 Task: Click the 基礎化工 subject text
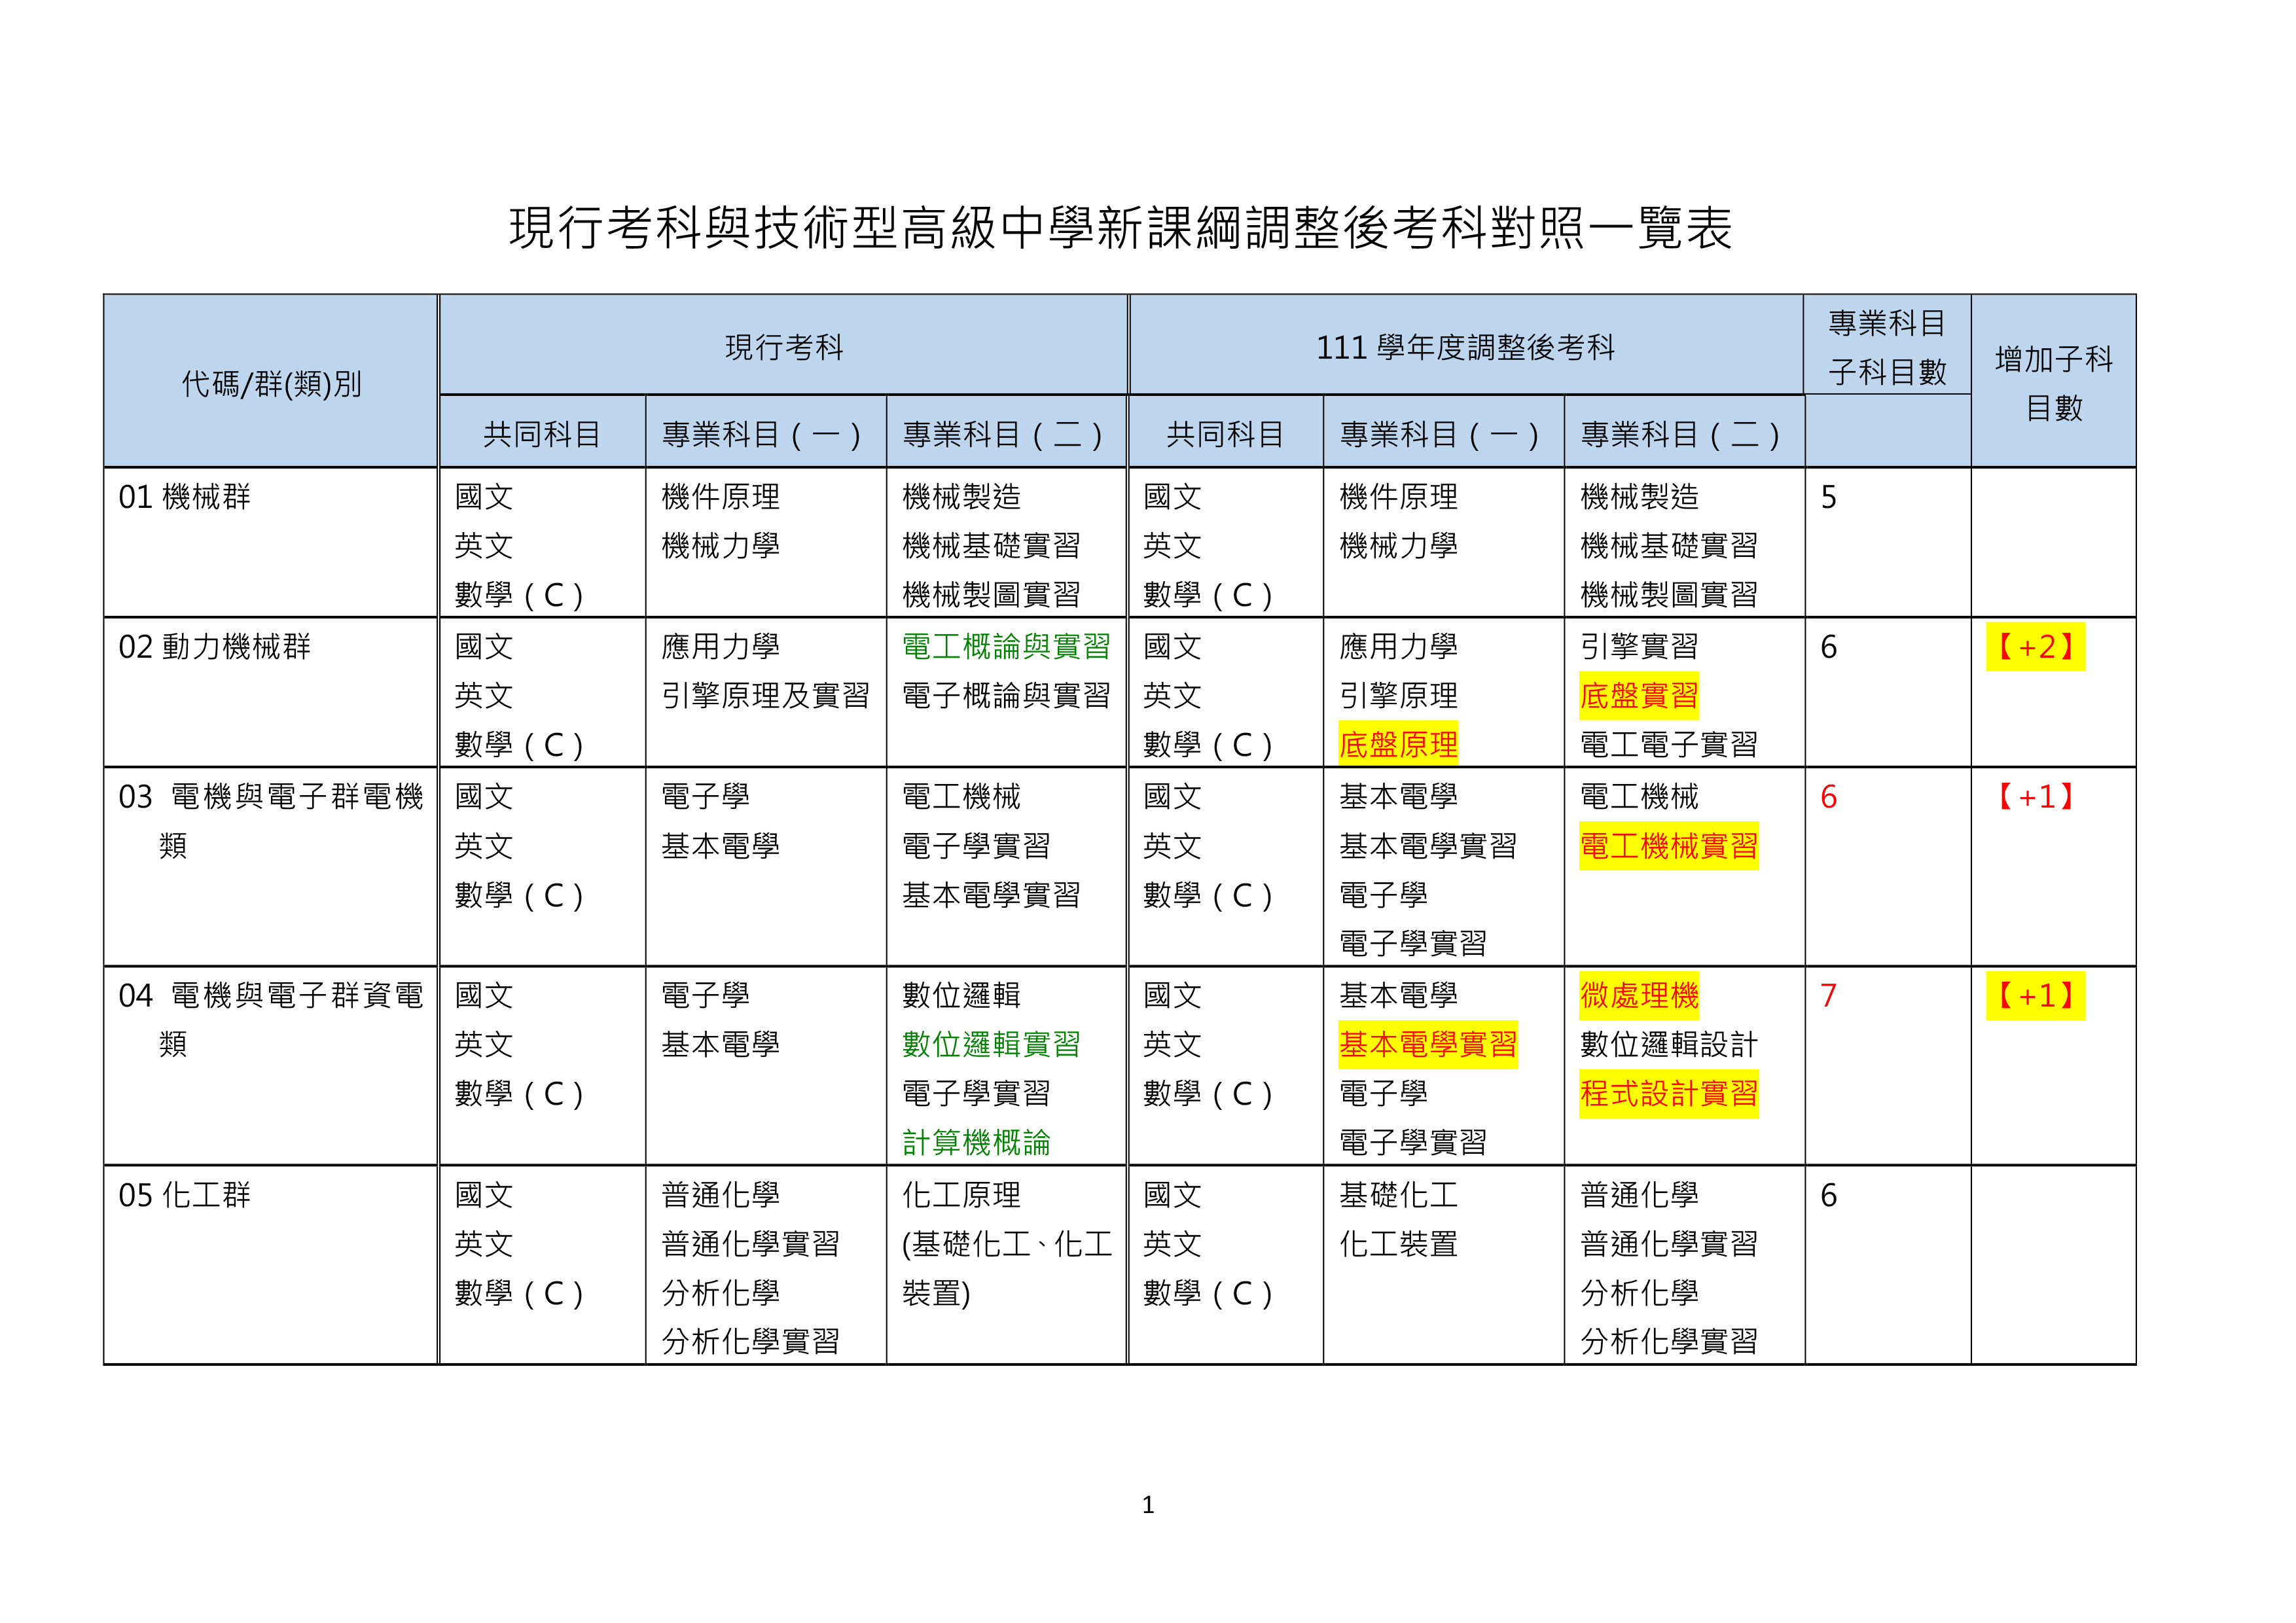click(x=1397, y=1195)
